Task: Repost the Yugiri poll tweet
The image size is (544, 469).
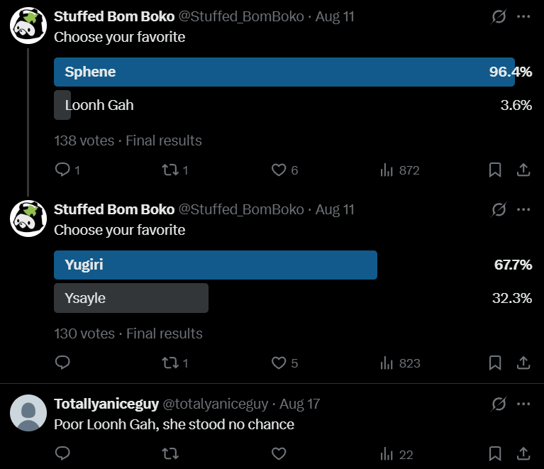Action: [170, 363]
